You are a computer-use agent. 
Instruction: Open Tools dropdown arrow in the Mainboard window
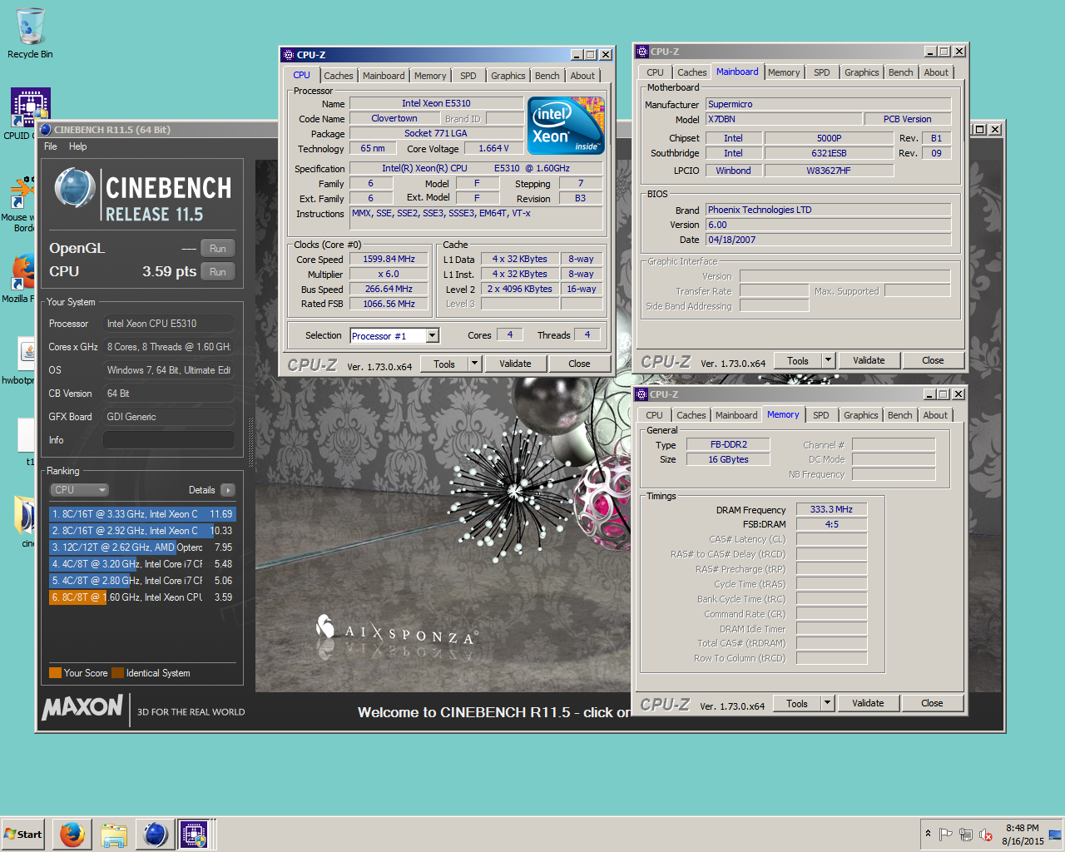tap(828, 360)
